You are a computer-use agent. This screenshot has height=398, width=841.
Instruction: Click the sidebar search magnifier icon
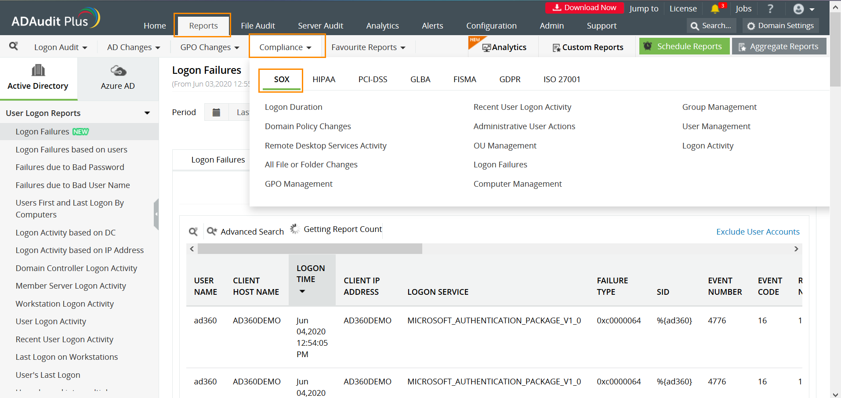tap(13, 46)
